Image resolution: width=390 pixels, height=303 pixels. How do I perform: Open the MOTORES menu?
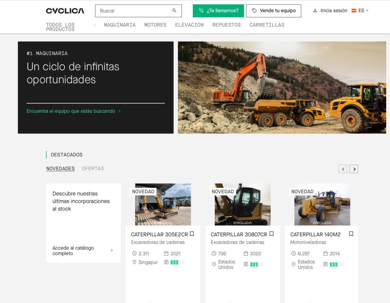point(155,25)
